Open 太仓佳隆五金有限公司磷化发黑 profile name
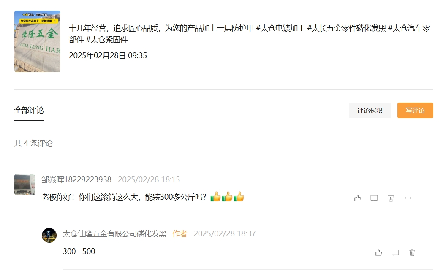This screenshot has width=446, height=274. click(114, 233)
